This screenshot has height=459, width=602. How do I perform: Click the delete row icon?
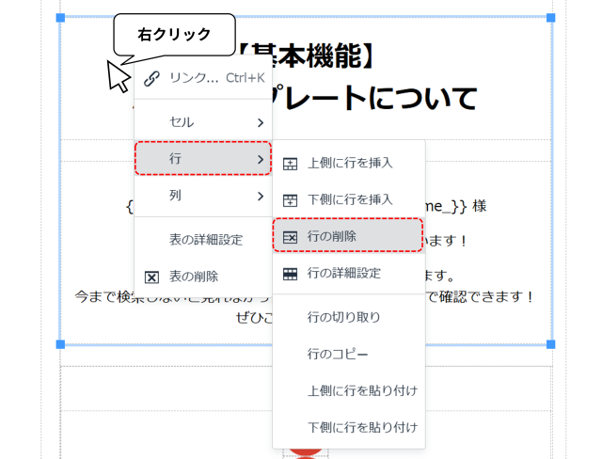coord(290,237)
